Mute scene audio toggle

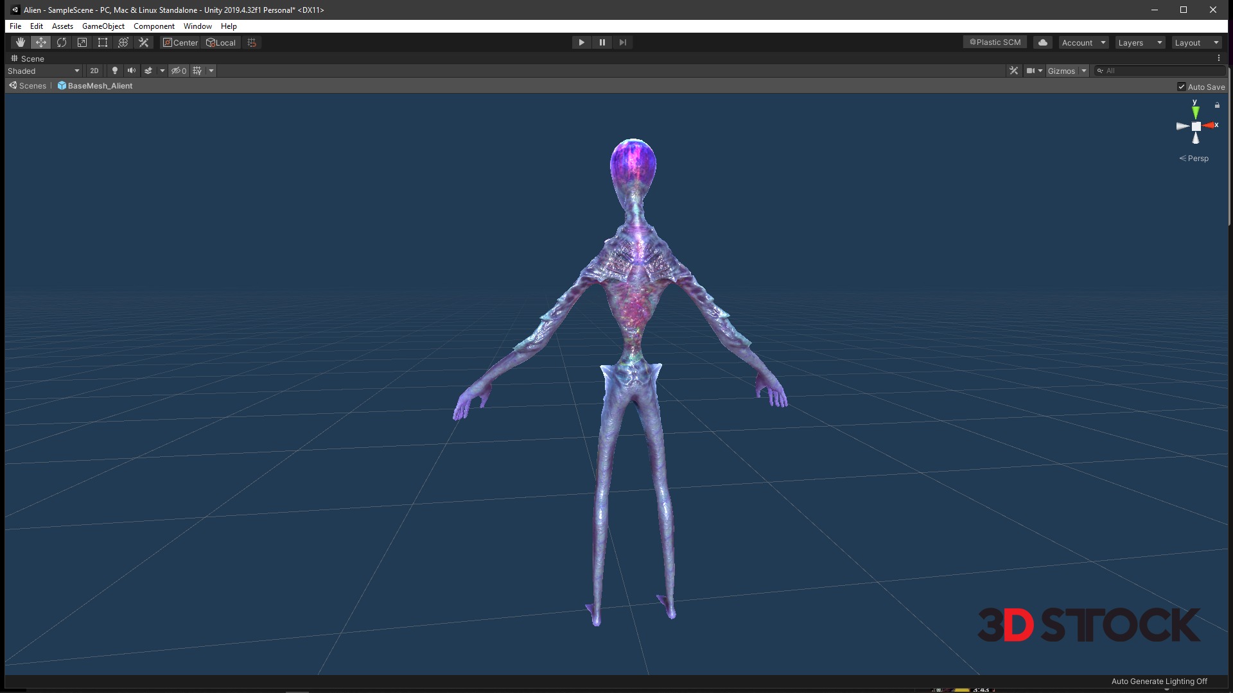click(132, 71)
